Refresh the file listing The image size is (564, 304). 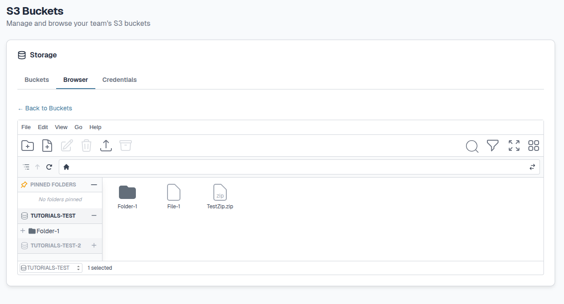tap(49, 167)
